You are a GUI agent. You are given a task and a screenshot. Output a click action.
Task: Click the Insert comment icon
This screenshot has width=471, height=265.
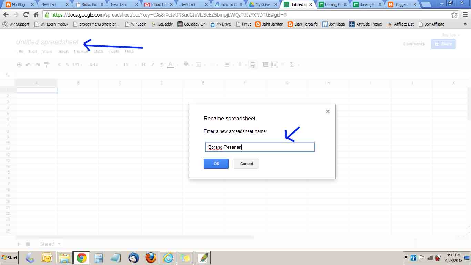tap(265, 65)
